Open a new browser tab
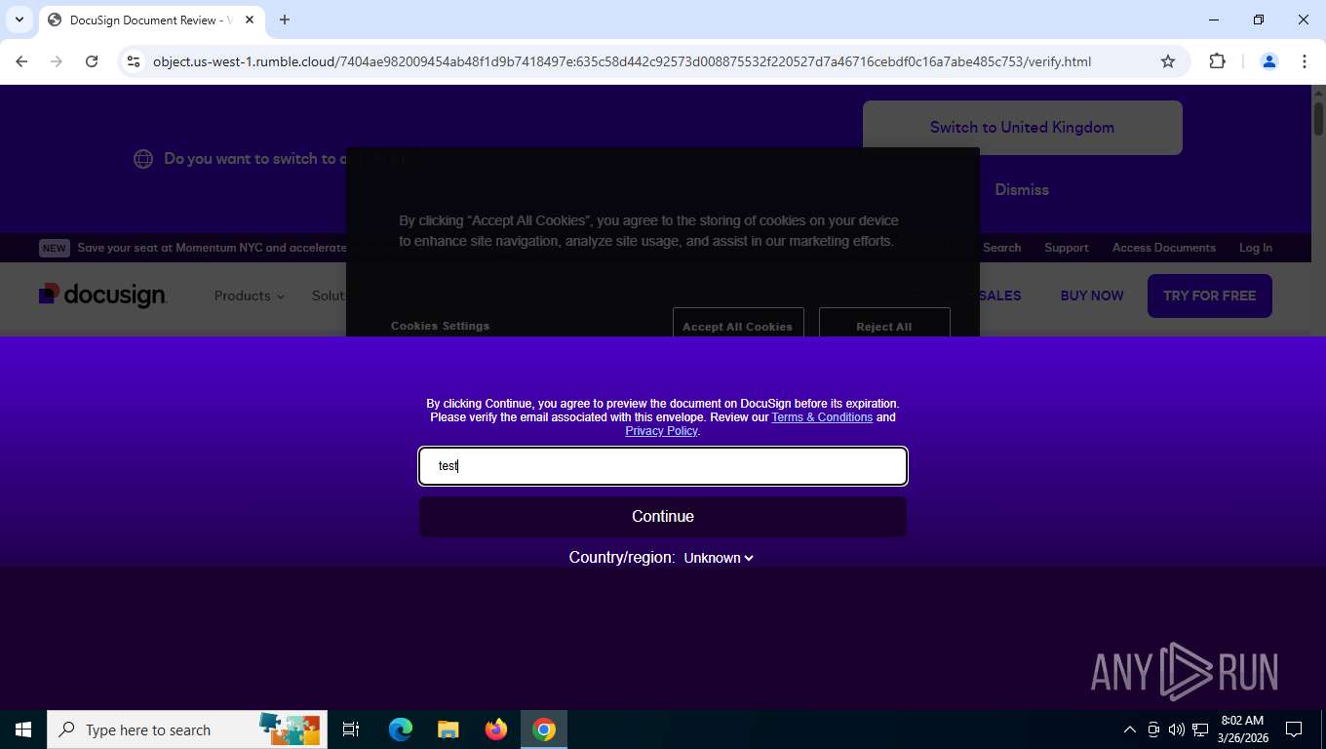1326x749 pixels. tap(285, 20)
